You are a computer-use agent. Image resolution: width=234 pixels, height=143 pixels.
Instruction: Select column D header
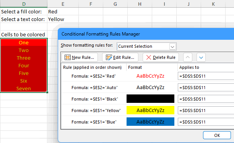coord(24,4)
